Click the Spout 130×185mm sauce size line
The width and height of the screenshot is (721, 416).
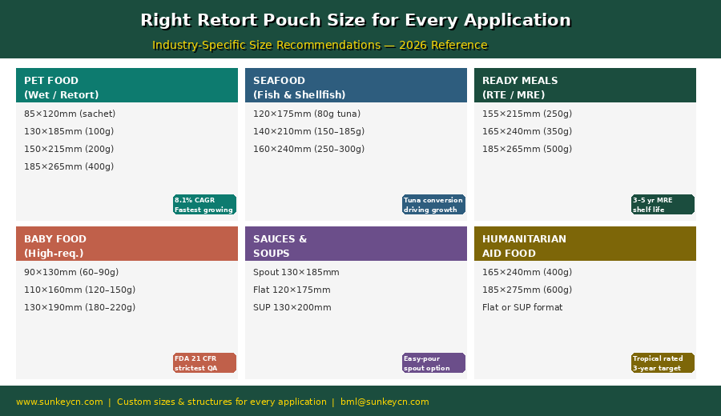(x=296, y=272)
